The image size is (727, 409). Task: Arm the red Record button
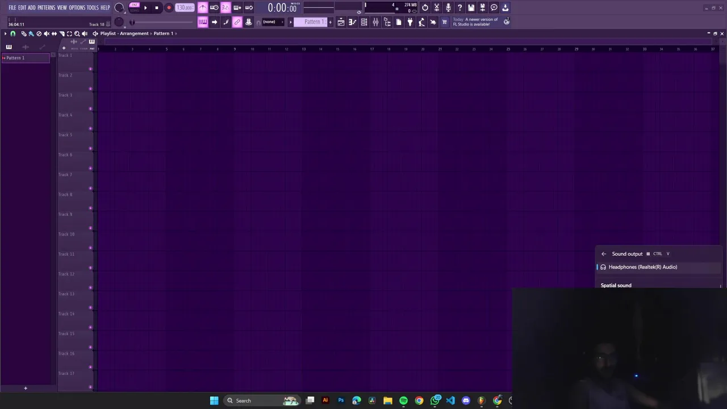pos(169,8)
